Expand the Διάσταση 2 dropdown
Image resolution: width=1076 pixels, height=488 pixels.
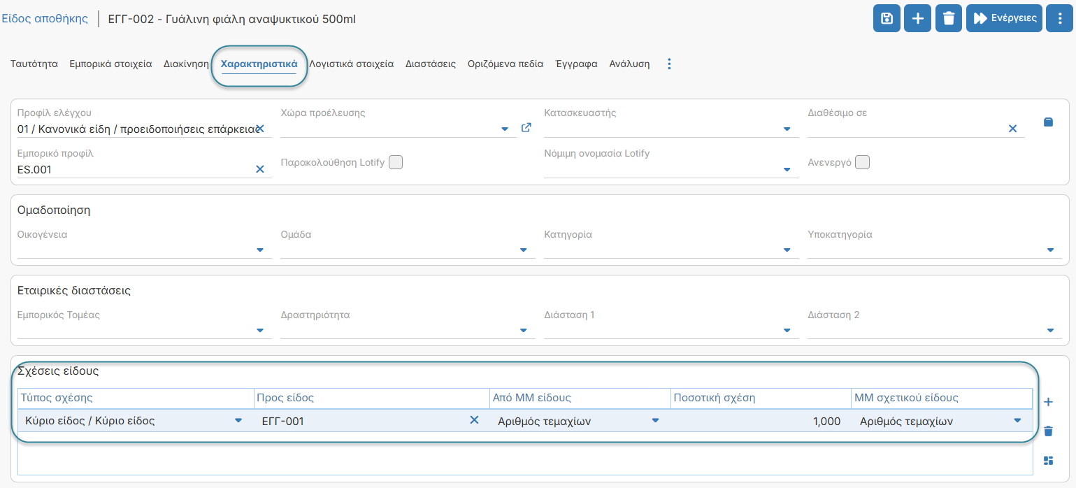point(1050,331)
